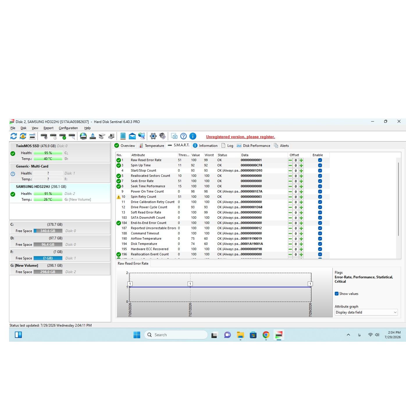Toggle Enable checkbox for Spin Retry Count
Image resolution: width=406 pixels, height=406 pixels.
[x=320, y=197]
